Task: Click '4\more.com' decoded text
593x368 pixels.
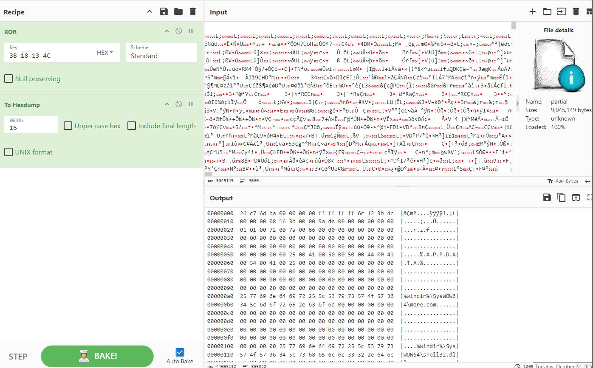Action: [x=420, y=304]
